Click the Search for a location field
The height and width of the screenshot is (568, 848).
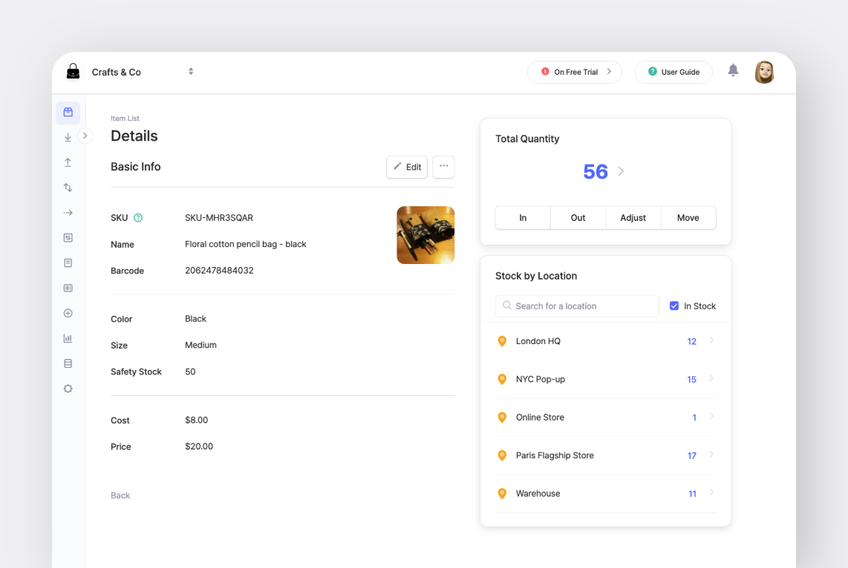(577, 306)
